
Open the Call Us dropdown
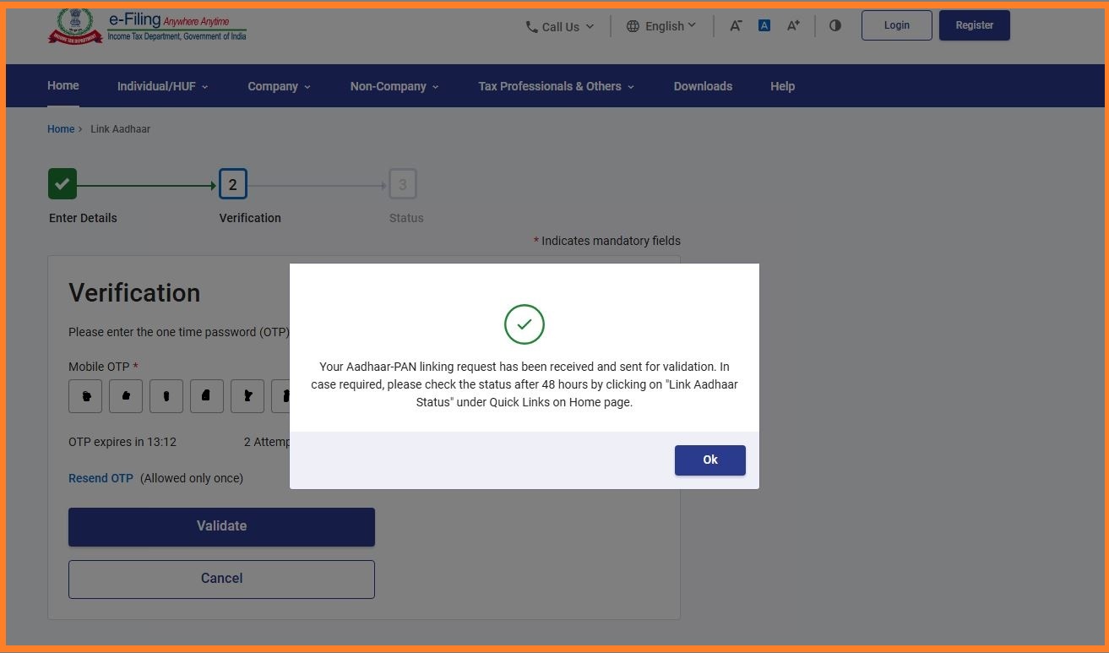tap(559, 26)
